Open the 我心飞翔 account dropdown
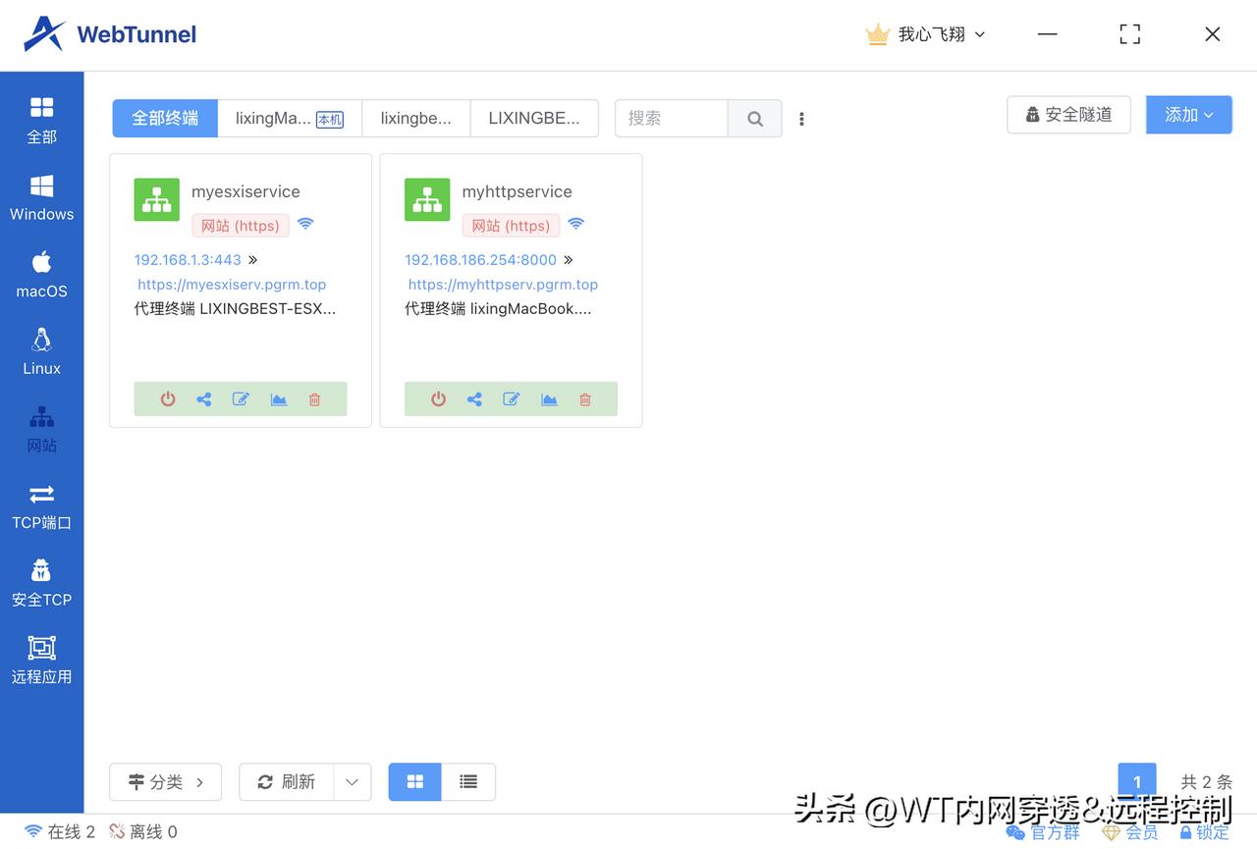The height and width of the screenshot is (849, 1257). [x=925, y=34]
